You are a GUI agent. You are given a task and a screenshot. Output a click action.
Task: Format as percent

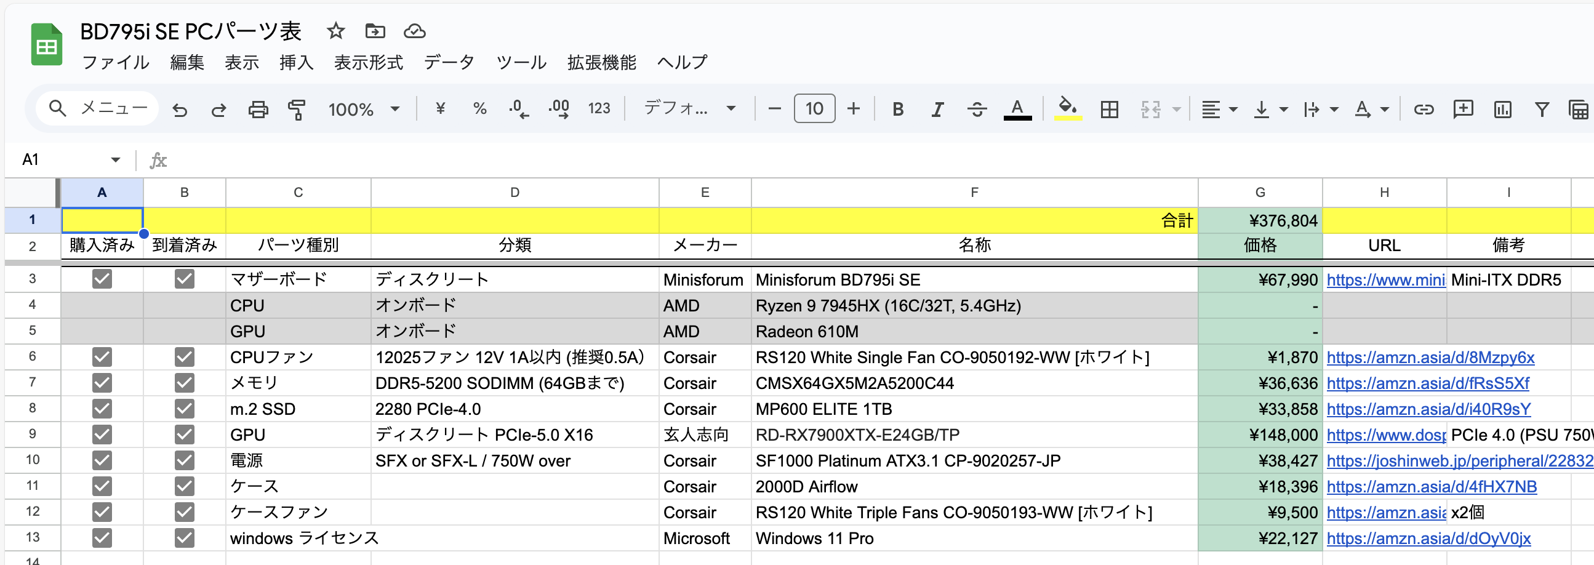[479, 109]
